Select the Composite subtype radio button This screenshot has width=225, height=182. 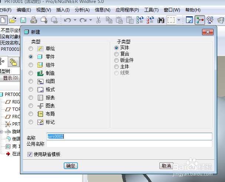tap(116, 54)
